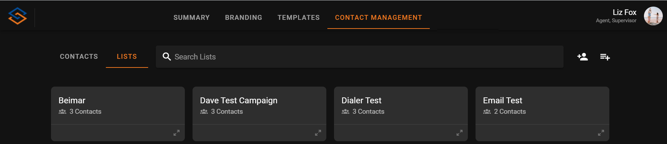Switch to the Summary tab
Viewport: 667px width, 144px height.
click(x=191, y=17)
